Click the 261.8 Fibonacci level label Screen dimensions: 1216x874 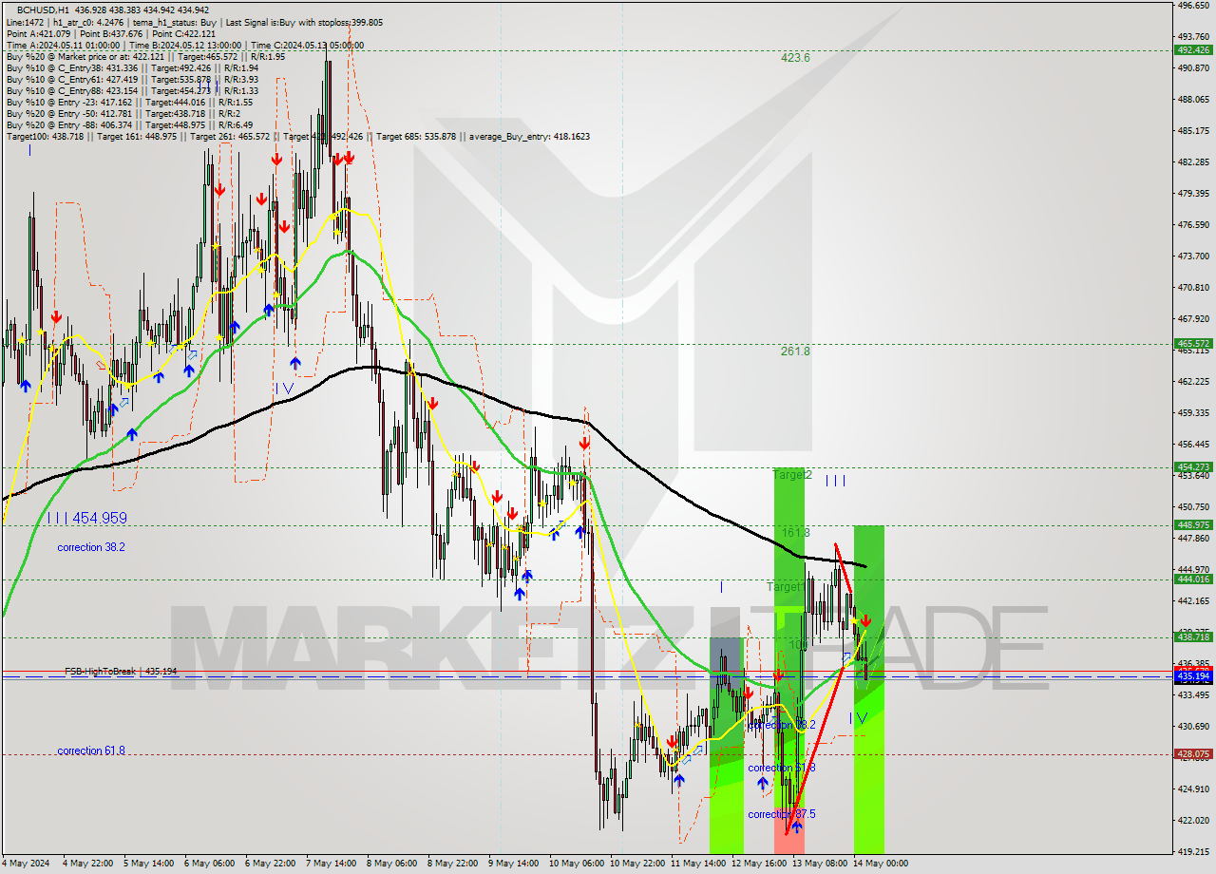coord(795,351)
